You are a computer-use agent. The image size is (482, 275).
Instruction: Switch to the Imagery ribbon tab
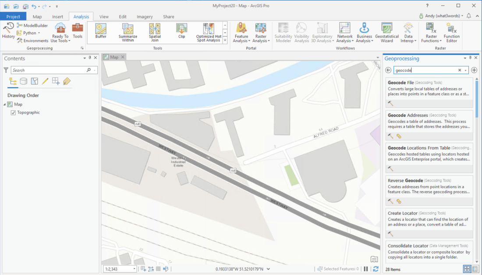pos(145,17)
